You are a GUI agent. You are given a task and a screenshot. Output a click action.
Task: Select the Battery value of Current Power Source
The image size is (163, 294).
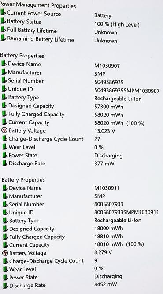pos(103,16)
